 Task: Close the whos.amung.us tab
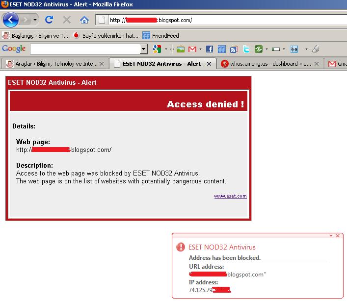[317, 64]
